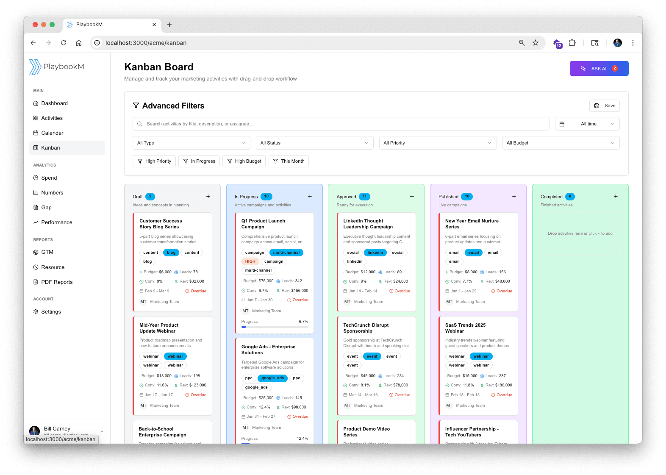The image size is (666, 475).
Task: Open the All Priority dropdown
Action: tap(438, 143)
